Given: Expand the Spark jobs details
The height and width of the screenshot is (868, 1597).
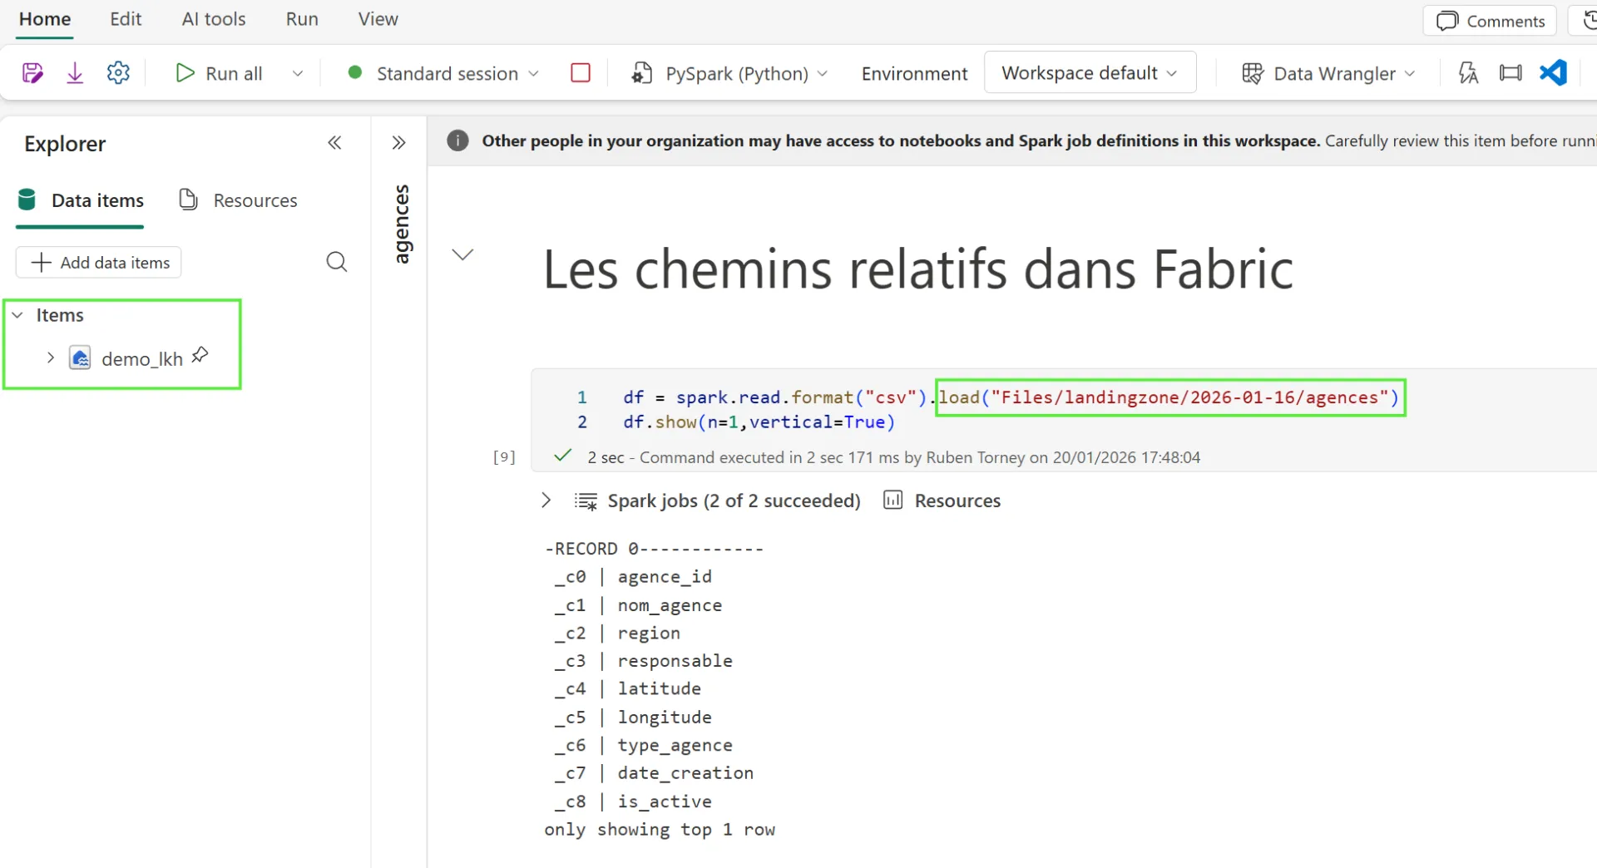Looking at the screenshot, I should [x=546, y=501].
